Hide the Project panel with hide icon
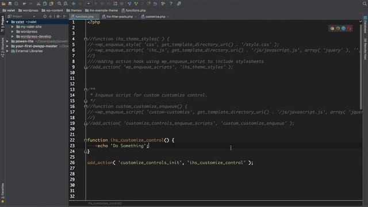 [x=65, y=17]
